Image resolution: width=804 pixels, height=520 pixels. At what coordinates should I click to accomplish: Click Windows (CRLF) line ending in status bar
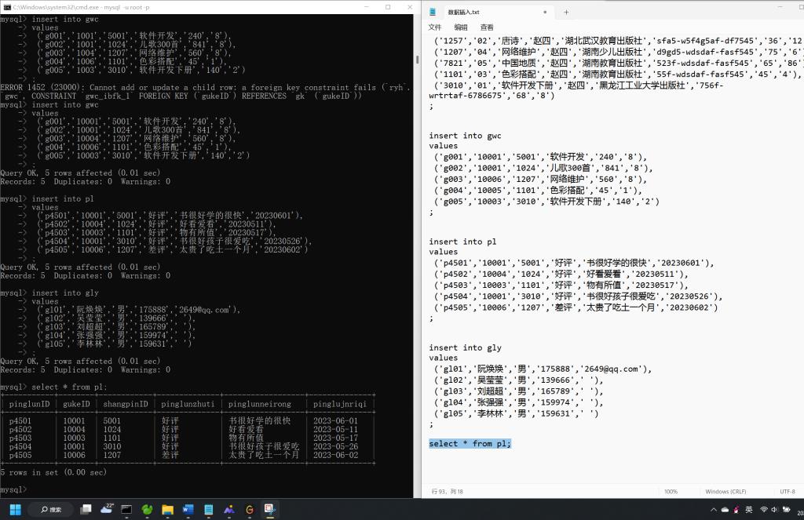(x=727, y=491)
